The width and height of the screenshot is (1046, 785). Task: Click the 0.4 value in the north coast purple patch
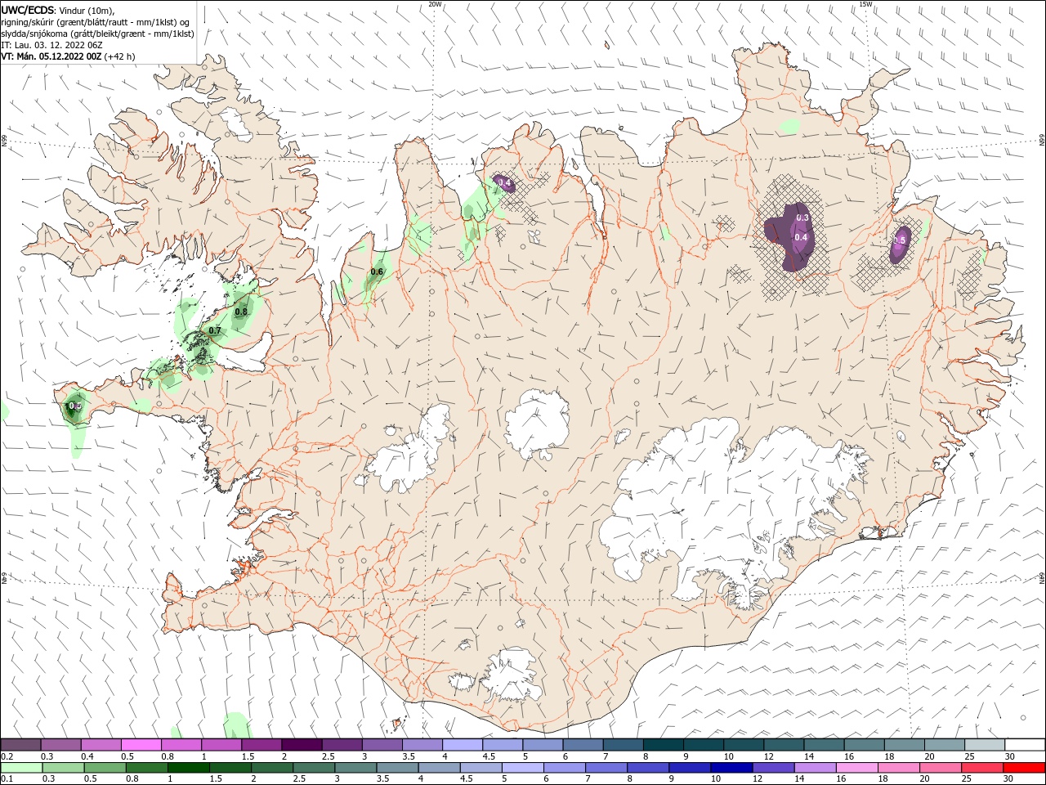coord(504,183)
